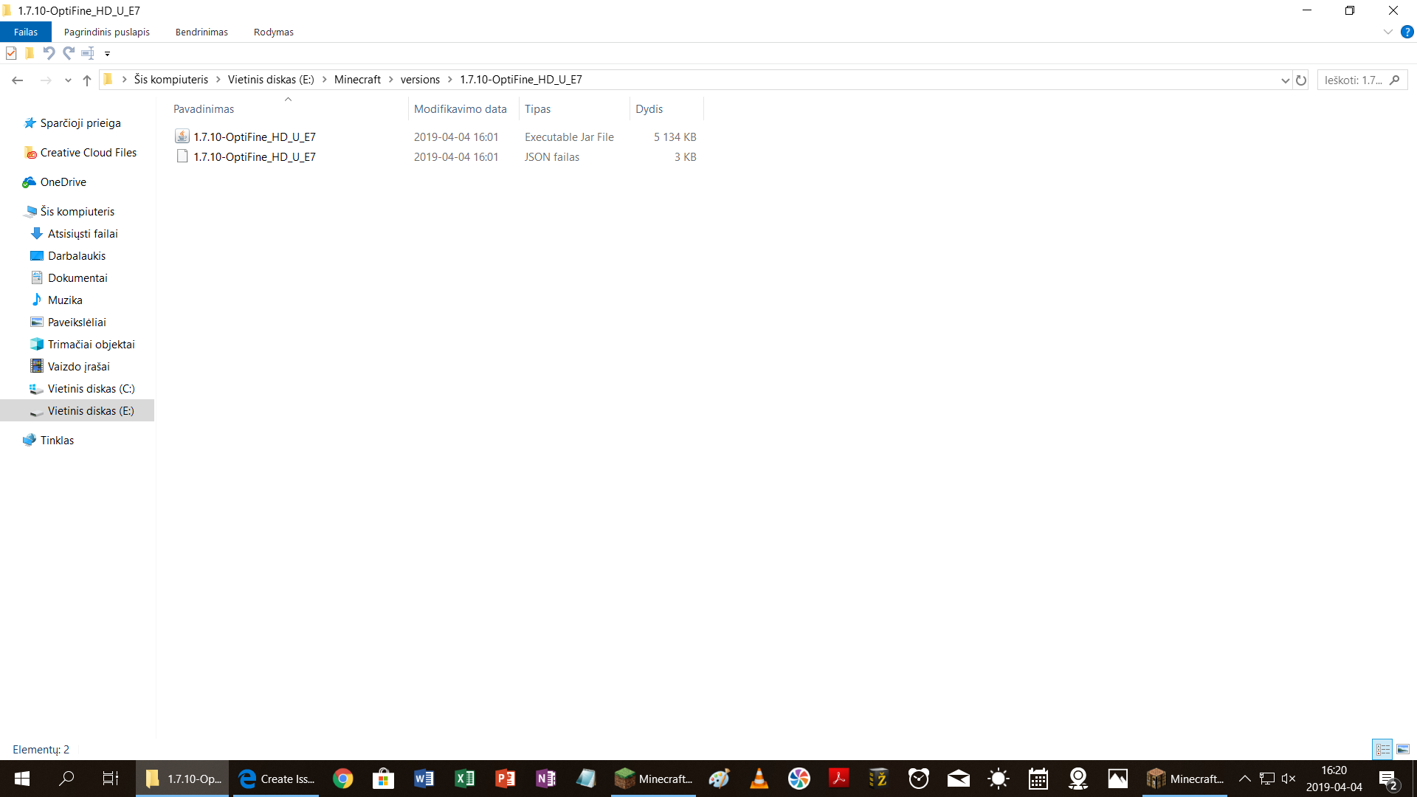Sort files by Modifikavimo data column
This screenshot has height=797, width=1417.
(460, 109)
